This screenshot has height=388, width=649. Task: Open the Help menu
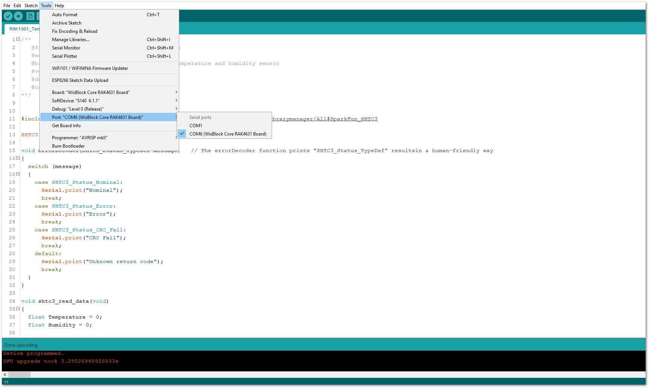[x=59, y=6]
